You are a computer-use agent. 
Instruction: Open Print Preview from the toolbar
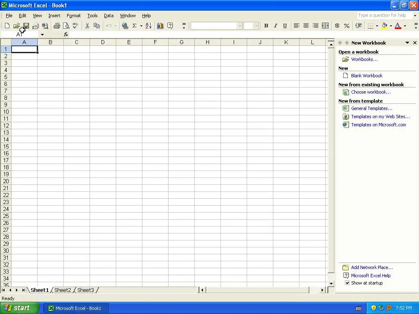[66, 26]
